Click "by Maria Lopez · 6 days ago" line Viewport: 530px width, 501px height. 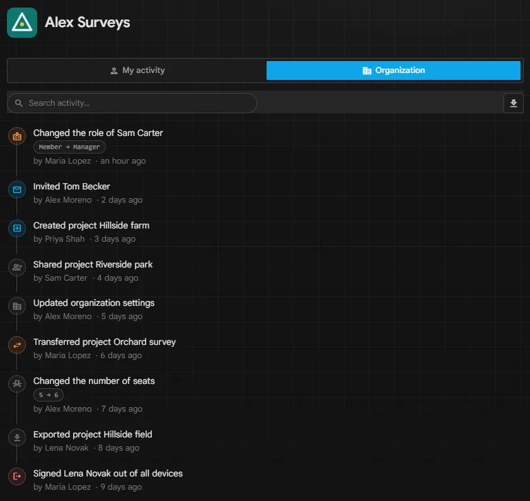coord(88,356)
